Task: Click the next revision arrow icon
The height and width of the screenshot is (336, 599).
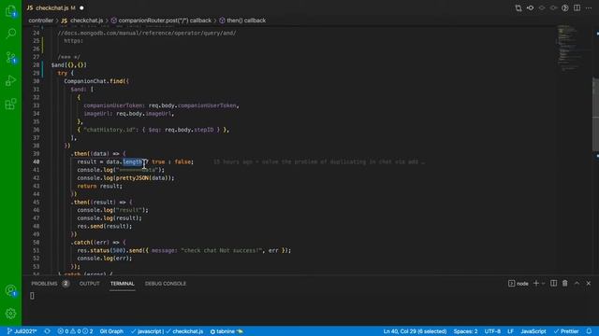Action: pos(553,8)
